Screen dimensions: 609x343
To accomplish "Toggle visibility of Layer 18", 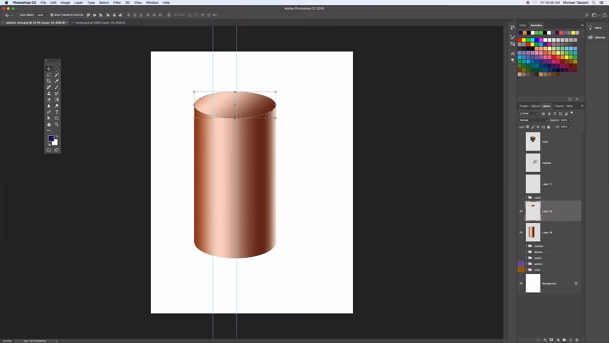I will (521, 232).
